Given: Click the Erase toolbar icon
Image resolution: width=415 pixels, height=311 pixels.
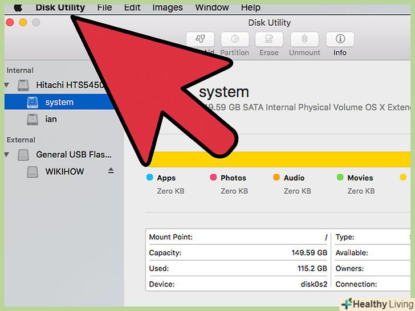Looking at the screenshot, I should click(x=269, y=40).
